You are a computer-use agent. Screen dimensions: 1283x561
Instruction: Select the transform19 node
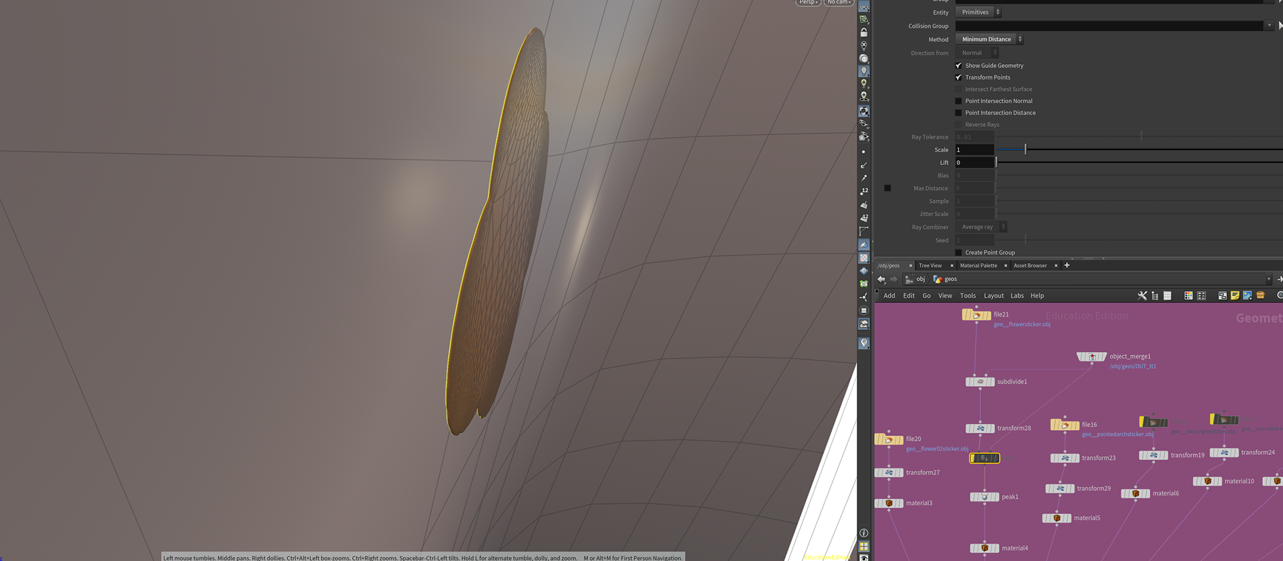click(x=1153, y=455)
